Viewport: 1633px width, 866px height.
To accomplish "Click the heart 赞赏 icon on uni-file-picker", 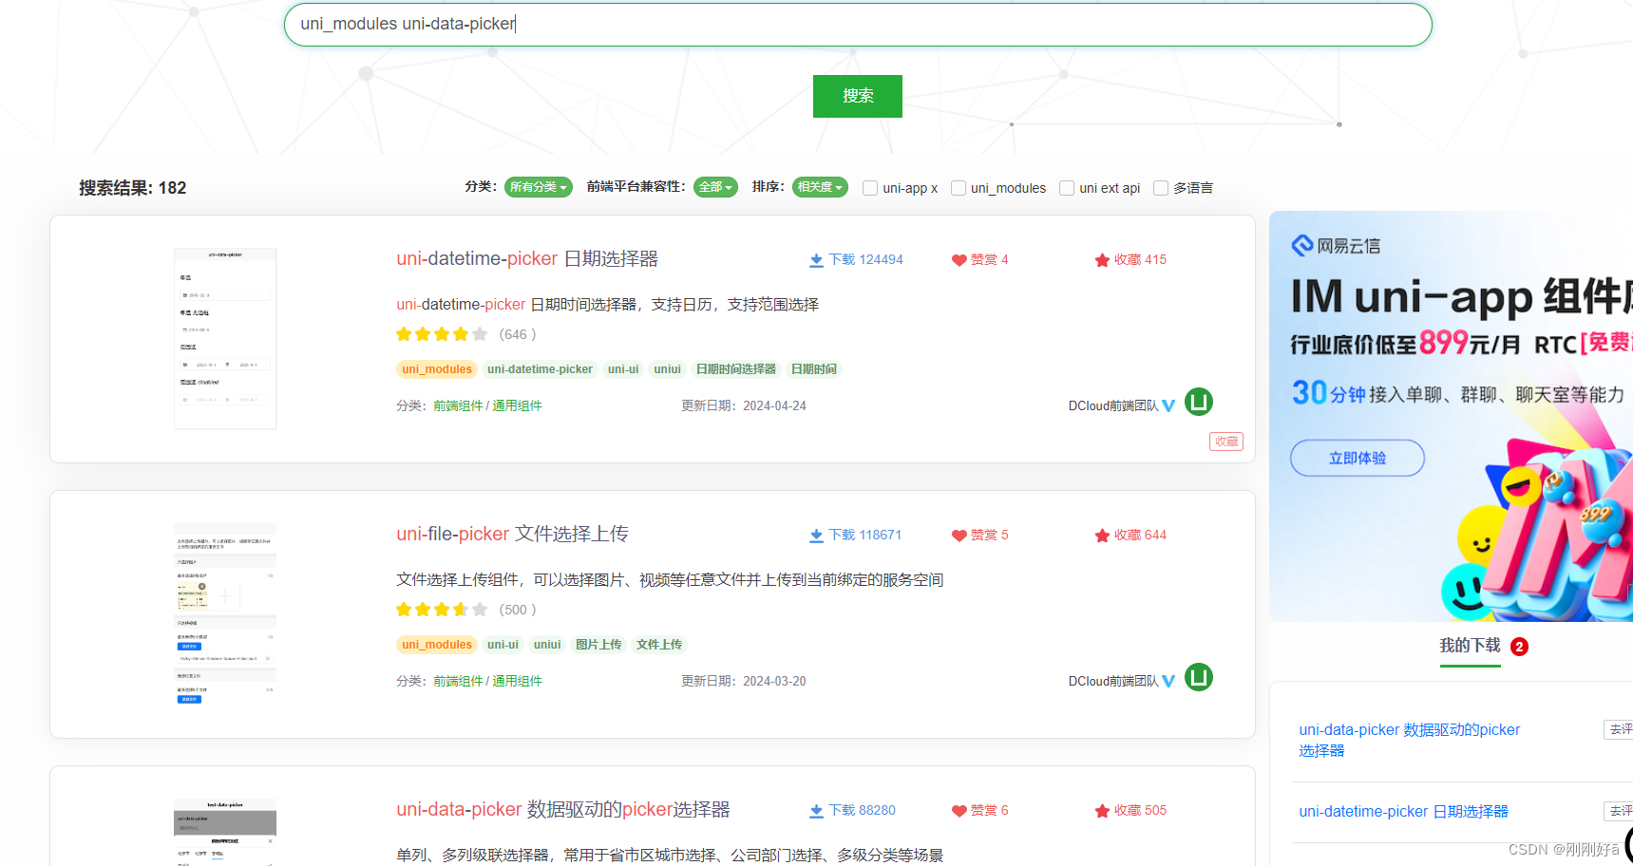I will 959,535.
